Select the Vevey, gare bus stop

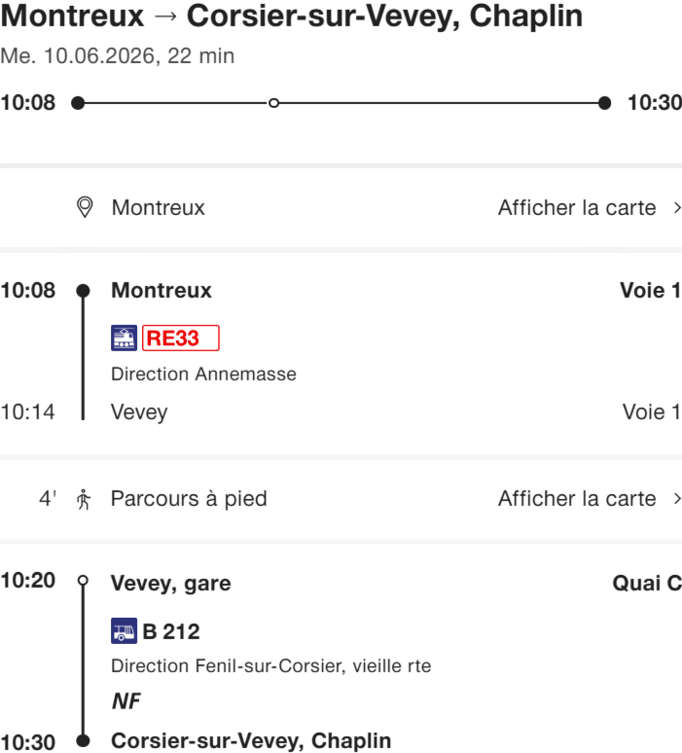click(x=171, y=584)
